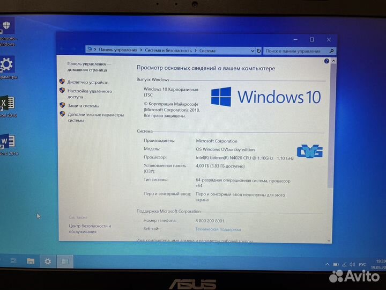
Task: Open the Wi-Fi network tray icon
Action: 344,265
